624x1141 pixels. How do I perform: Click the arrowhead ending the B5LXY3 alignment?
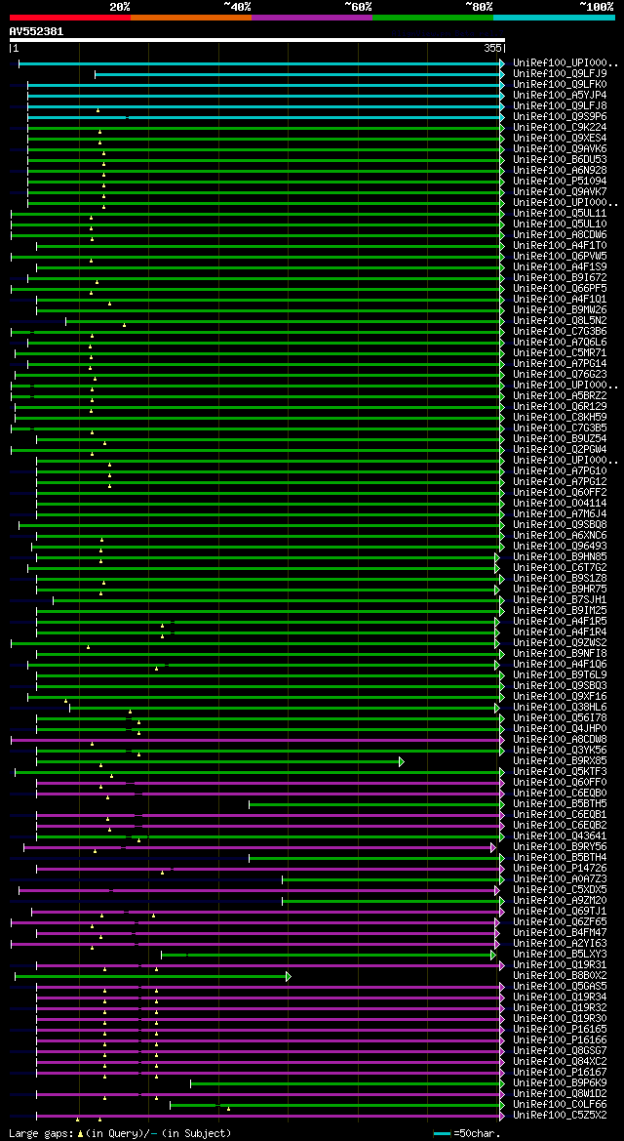coord(493,955)
